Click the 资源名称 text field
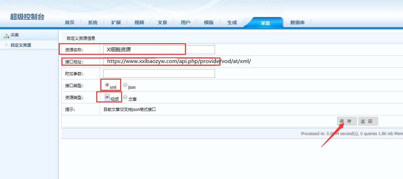The width and height of the screenshot is (403, 179). (159, 50)
